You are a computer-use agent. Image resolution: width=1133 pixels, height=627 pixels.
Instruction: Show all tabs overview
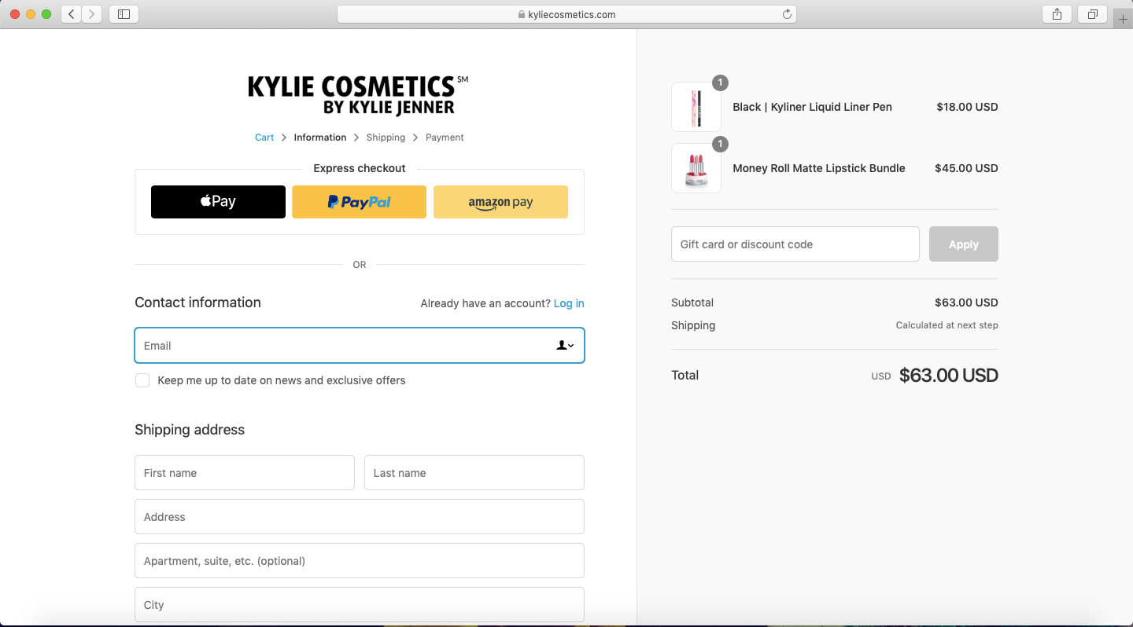coord(1093,14)
